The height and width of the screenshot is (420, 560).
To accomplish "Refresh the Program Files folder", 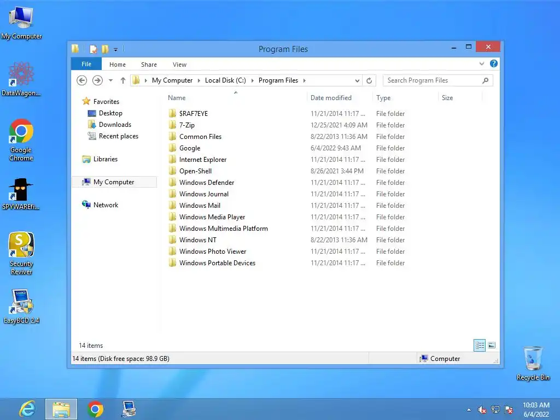I will click(x=369, y=81).
